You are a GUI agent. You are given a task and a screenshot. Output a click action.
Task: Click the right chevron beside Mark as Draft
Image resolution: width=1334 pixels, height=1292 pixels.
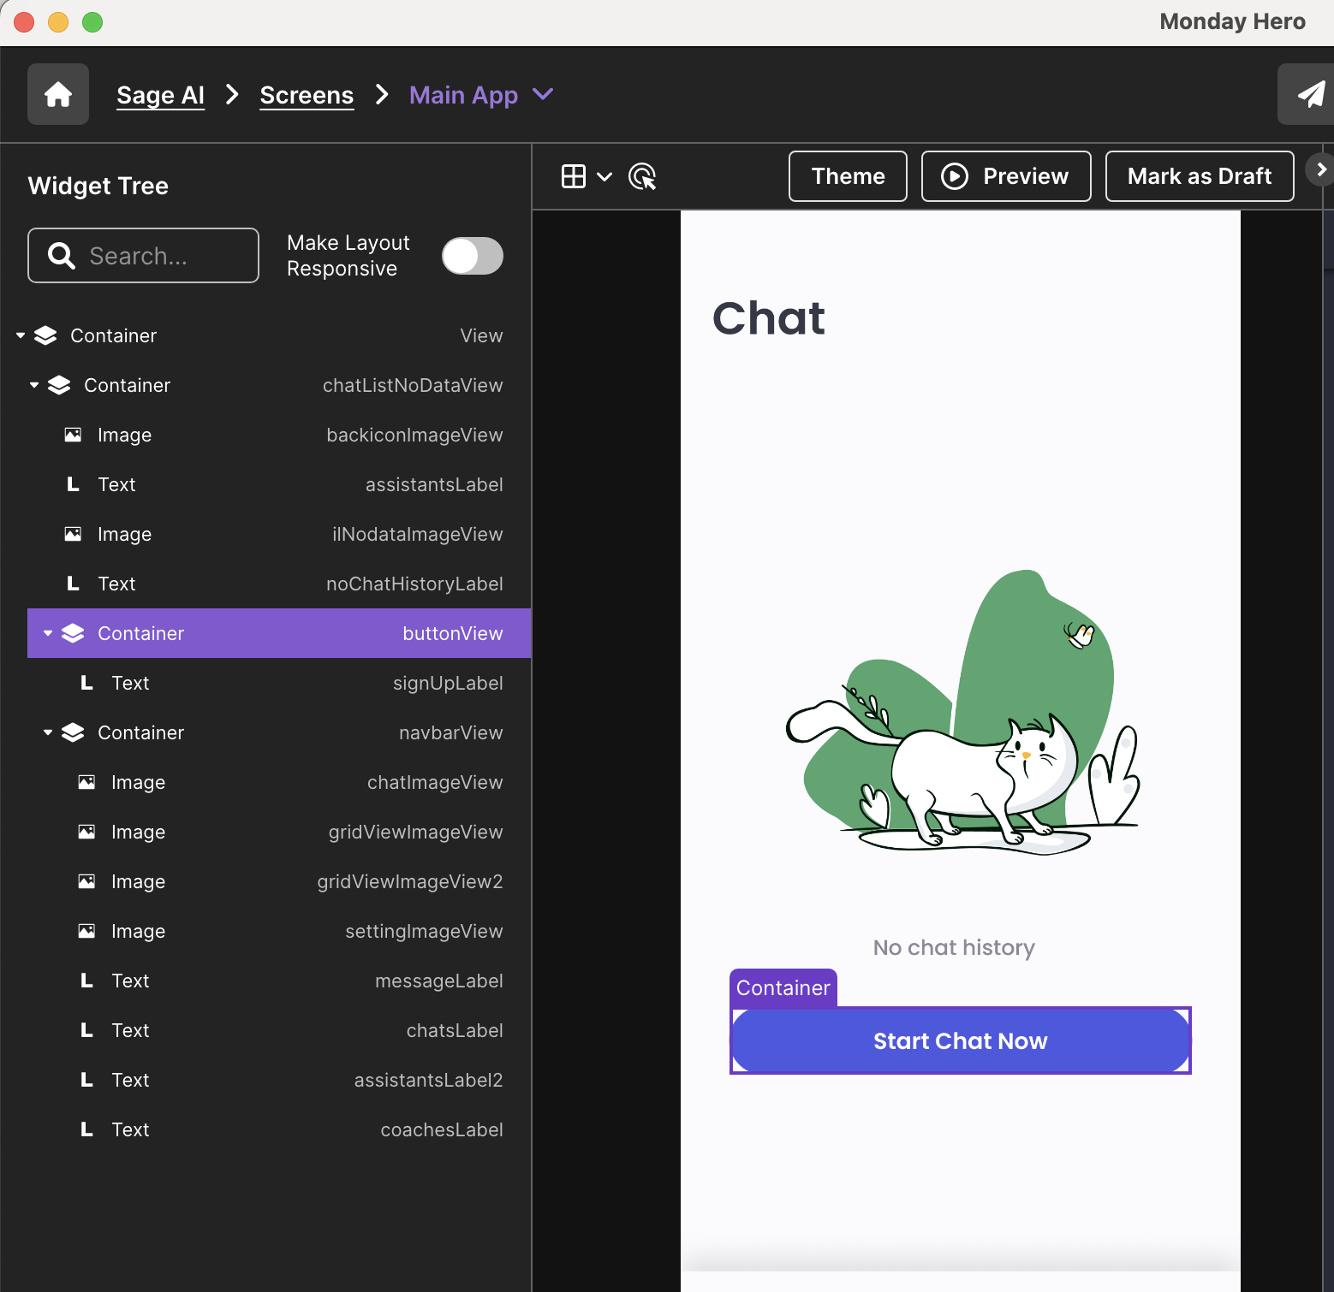[x=1321, y=169]
